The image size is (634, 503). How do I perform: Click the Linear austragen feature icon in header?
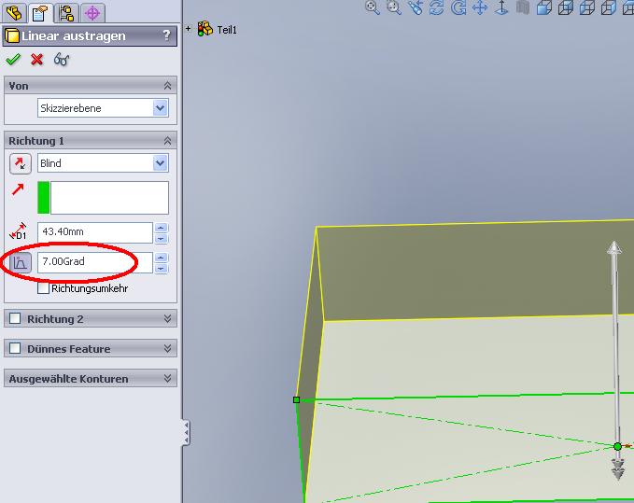(x=12, y=35)
